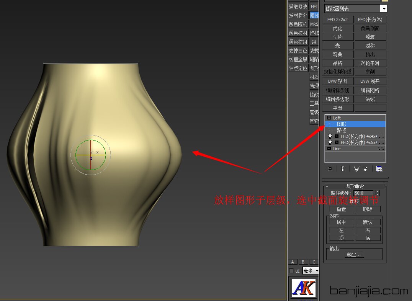Click the 输出... button
The width and height of the screenshot is (412, 301).
pos(354,254)
